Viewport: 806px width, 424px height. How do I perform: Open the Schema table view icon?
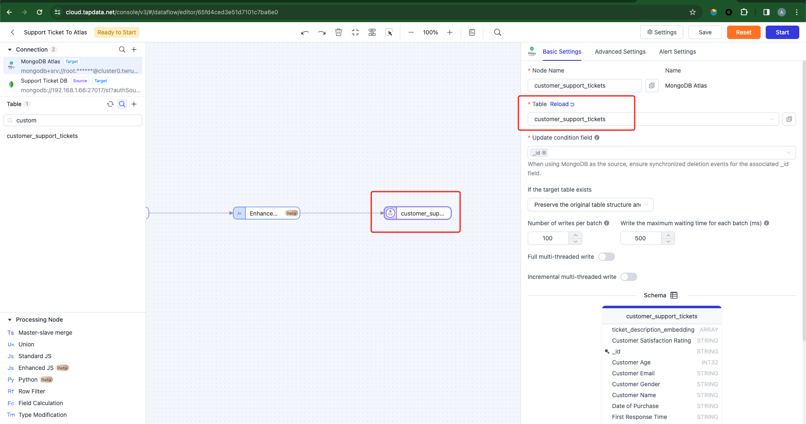[x=674, y=295]
